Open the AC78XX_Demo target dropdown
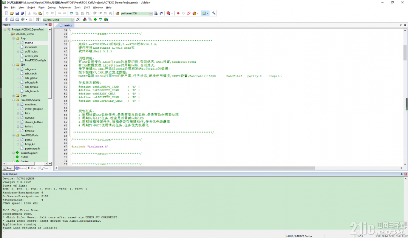The width and height of the screenshot is (408, 238). [73, 20]
